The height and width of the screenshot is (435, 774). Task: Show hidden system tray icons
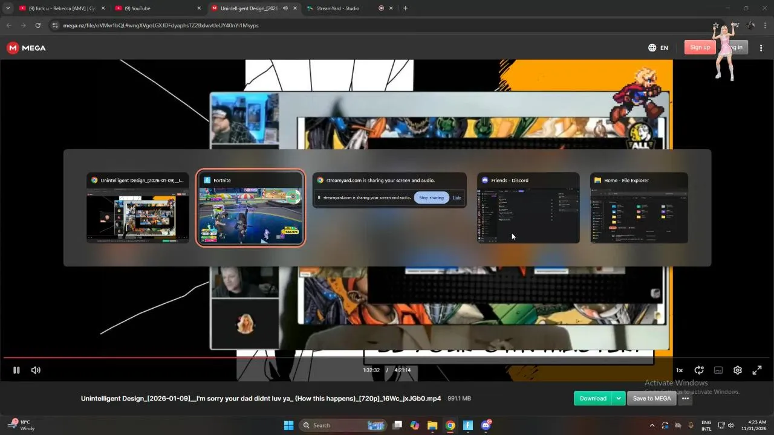tap(652, 425)
